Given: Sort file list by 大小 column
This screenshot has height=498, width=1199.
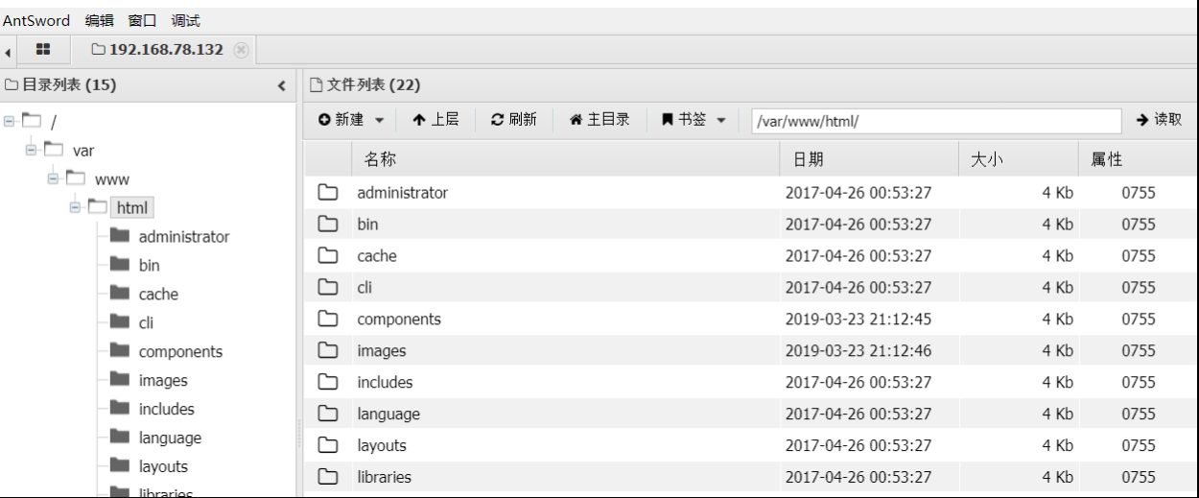Looking at the screenshot, I should 1019,159.
